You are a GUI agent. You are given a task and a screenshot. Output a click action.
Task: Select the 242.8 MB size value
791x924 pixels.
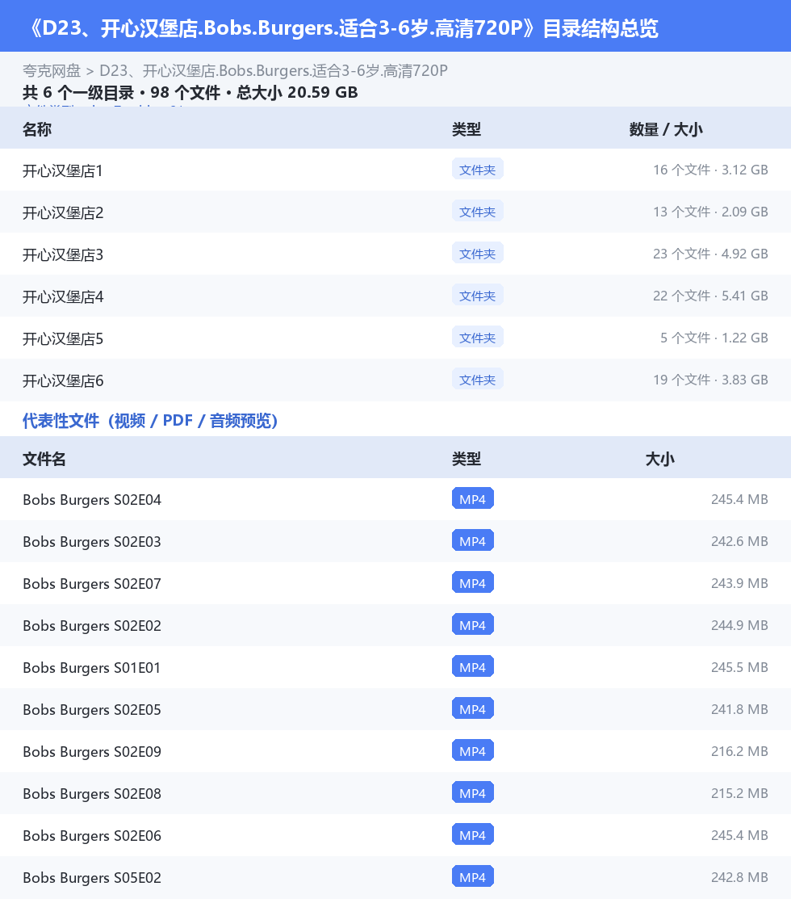pyautogui.click(x=739, y=877)
